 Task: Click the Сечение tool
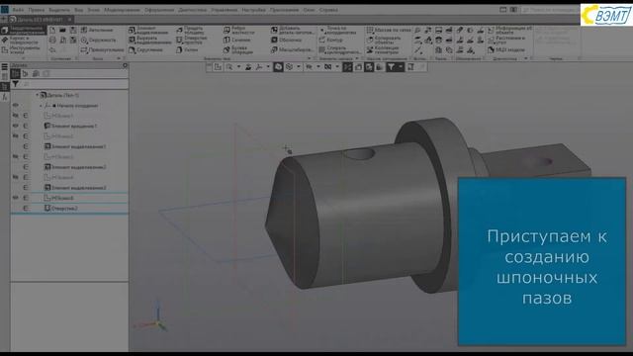click(237, 40)
